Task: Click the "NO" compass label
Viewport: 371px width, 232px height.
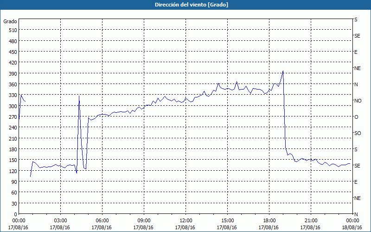Action: (358, 101)
